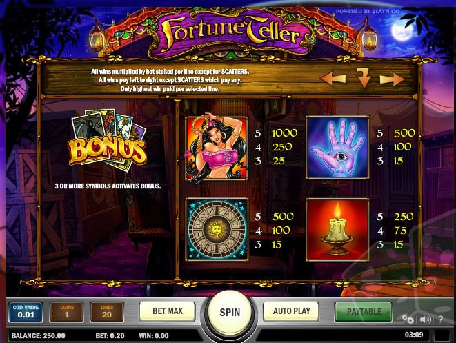Open the settings gear icon

click(408, 319)
